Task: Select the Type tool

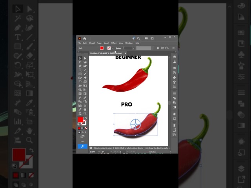Action: click(80, 70)
